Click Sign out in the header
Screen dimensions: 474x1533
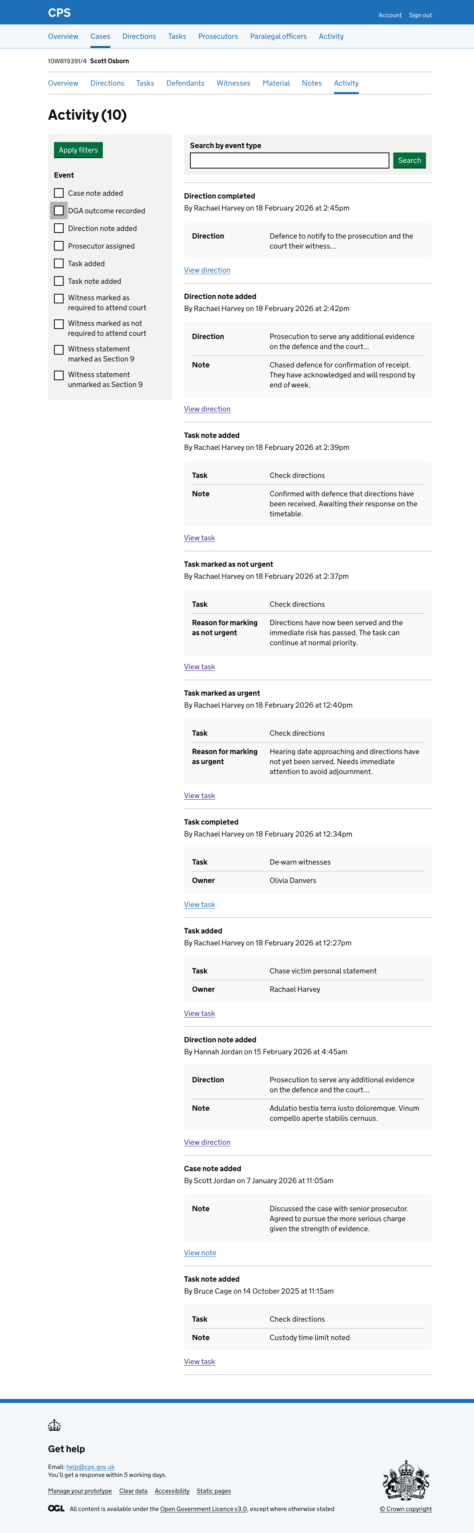(x=420, y=15)
